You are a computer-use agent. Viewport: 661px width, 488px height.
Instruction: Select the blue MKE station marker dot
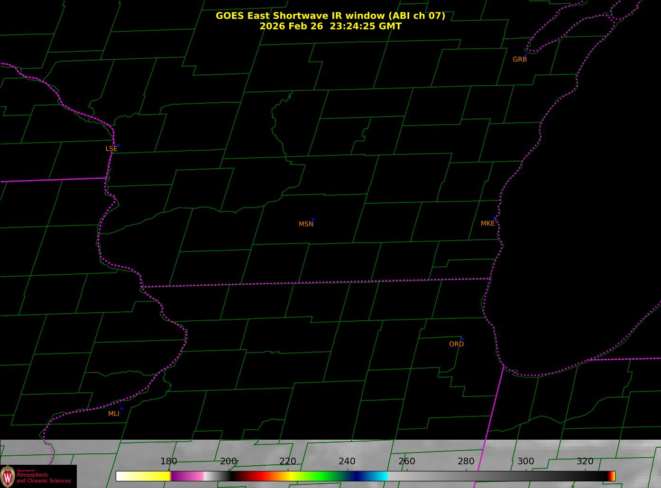point(495,218)
